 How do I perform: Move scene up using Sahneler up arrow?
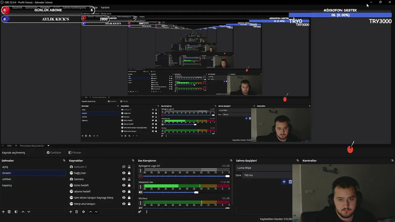23,212
